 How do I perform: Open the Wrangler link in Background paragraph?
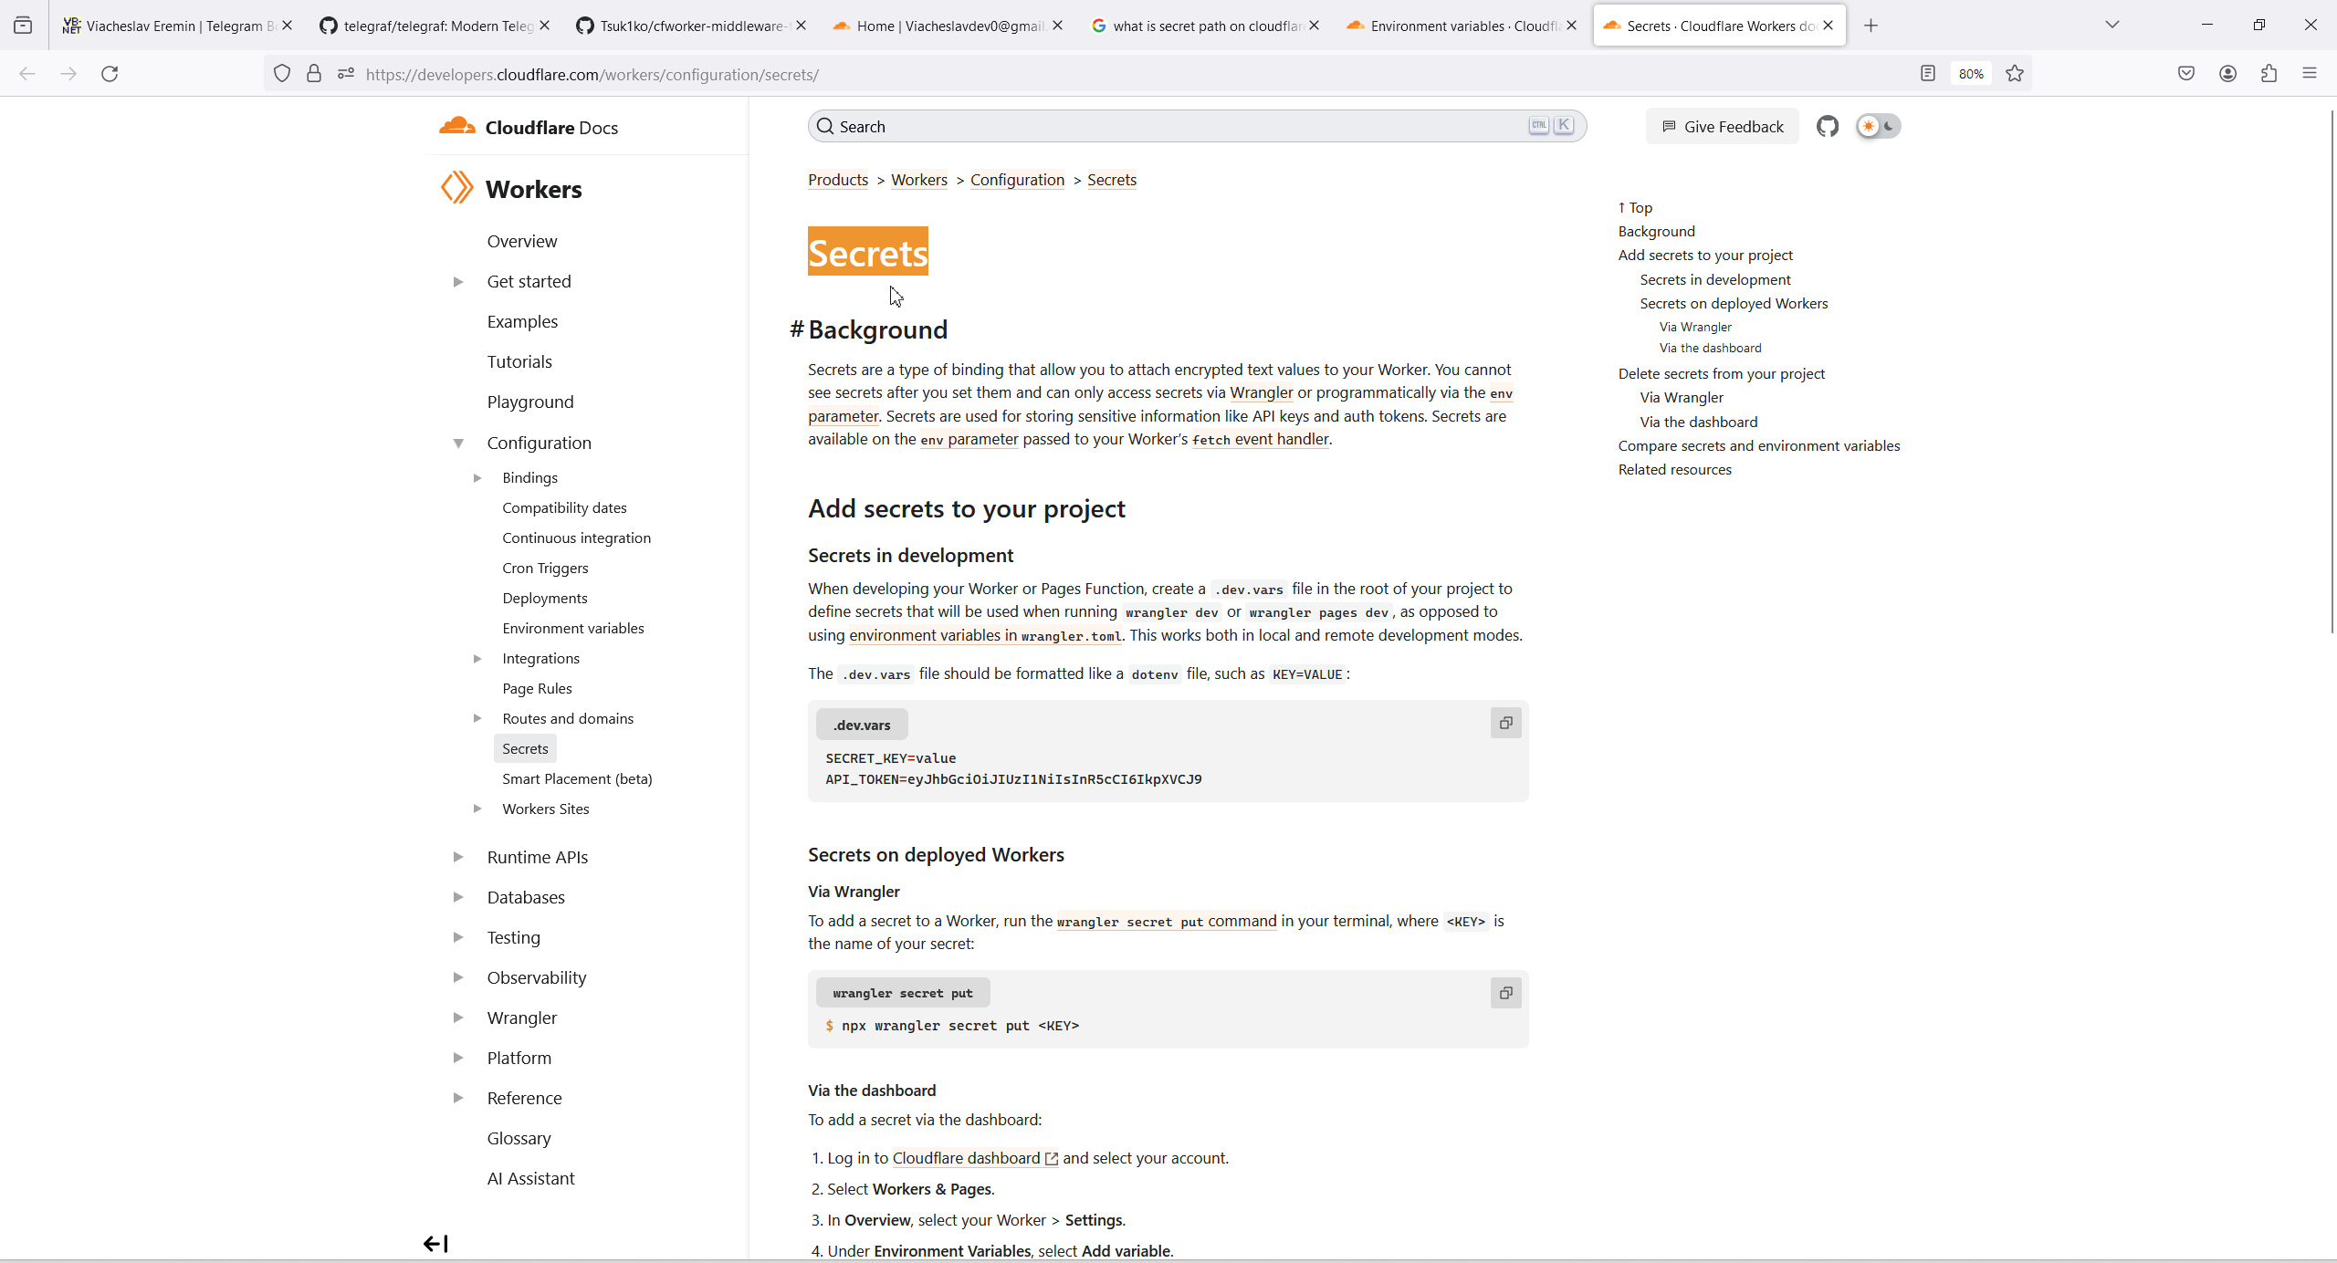[x=1261, y=393]
